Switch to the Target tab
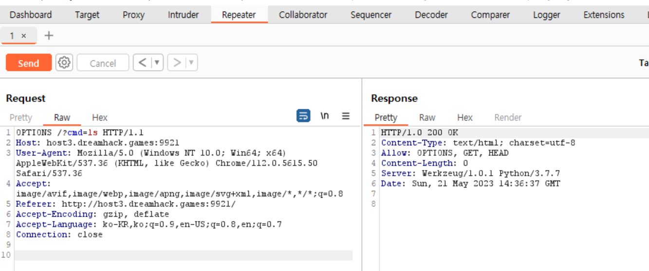Image resolution: width=649 pixels, height=271 pixels. tap(87, 15)
